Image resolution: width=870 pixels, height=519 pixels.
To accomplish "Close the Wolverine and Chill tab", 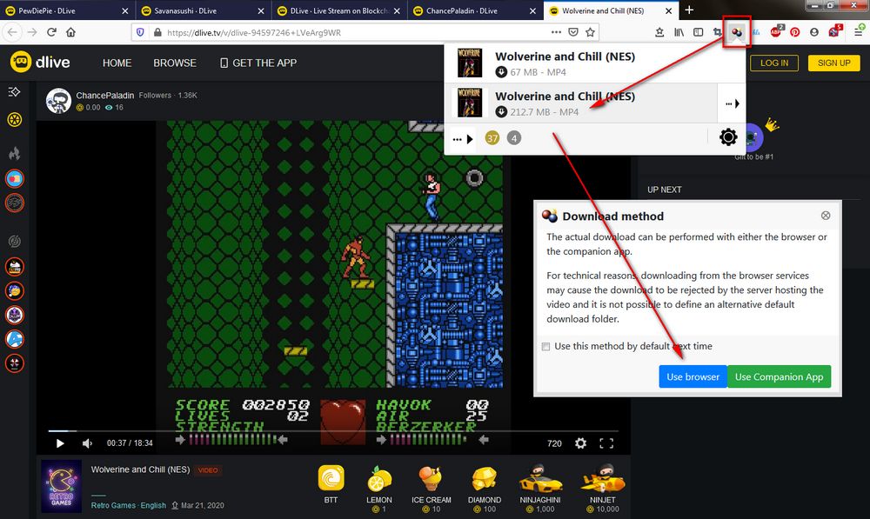I will [x=668, y=10].
